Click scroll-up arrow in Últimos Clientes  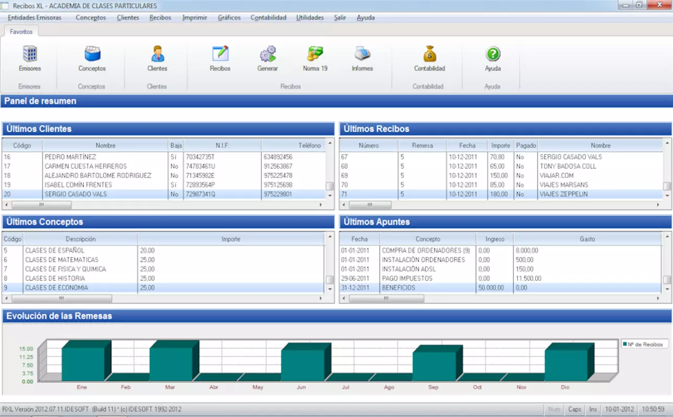(330, 143)
